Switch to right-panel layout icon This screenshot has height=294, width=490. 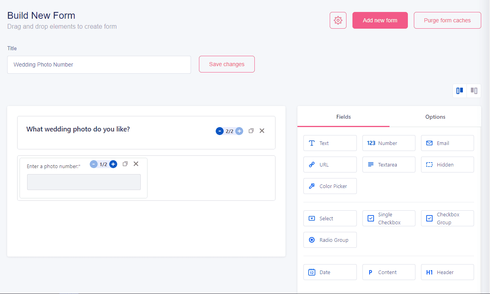pos(474,91)
